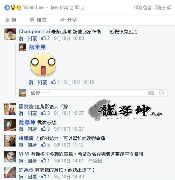
Task: Click the camera icon in the reply box
Action: pos(151,93)
